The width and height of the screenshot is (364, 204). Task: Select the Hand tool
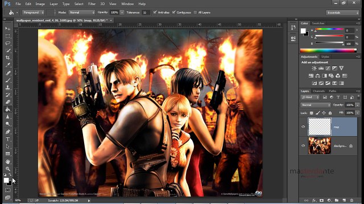click(7, 161)
